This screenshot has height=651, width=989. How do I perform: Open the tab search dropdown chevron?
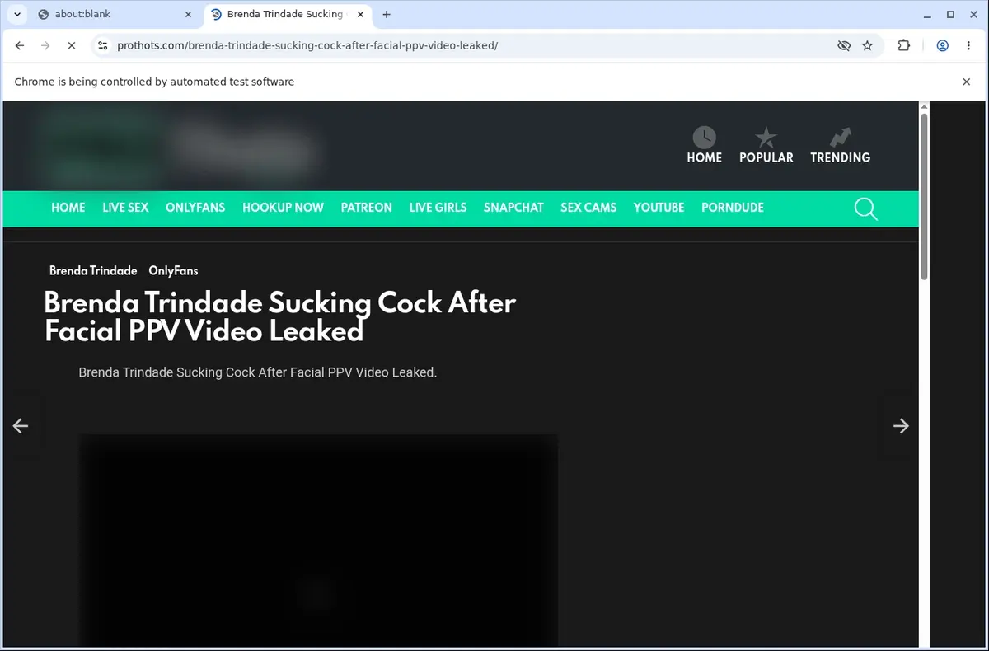pos(16,14)
